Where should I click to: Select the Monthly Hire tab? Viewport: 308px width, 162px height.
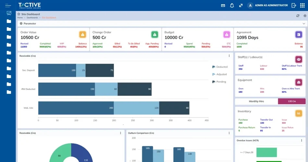[x=256, y=101]
